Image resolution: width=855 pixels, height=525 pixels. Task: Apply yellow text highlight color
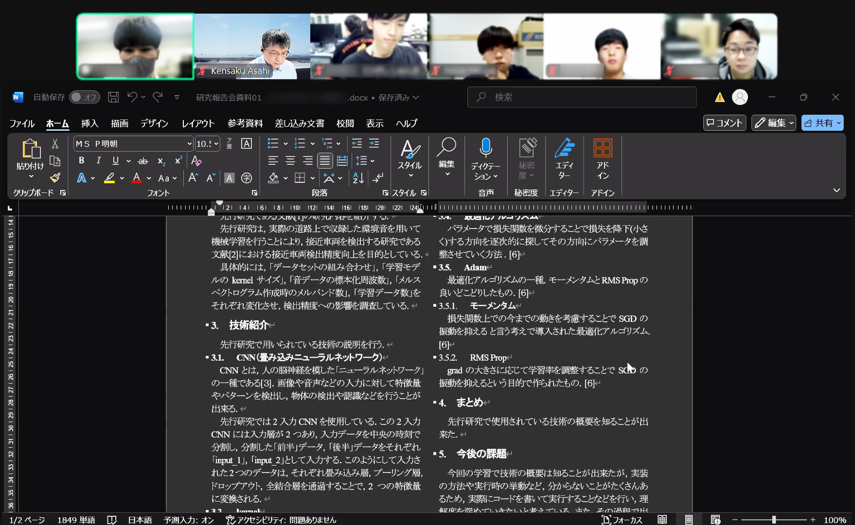pyautogui.click(x=109, y=178)
